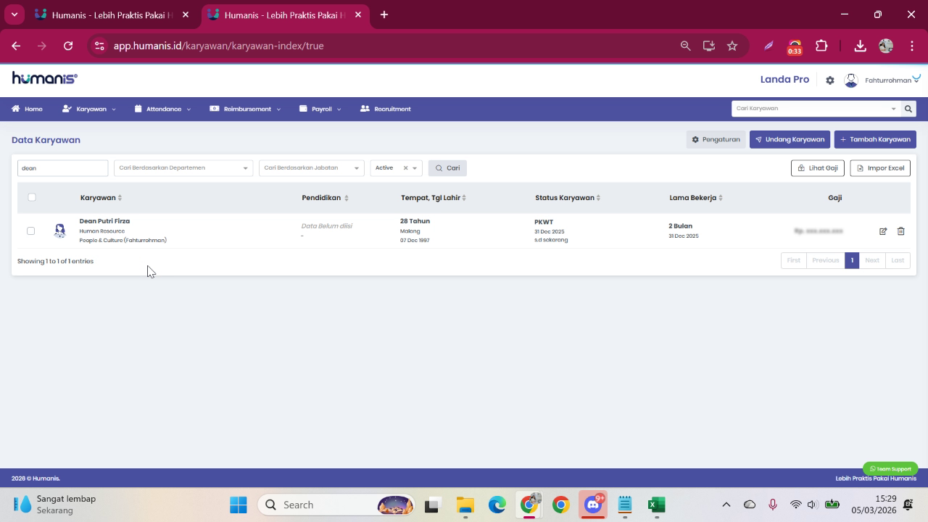Click the Humanis logo
The width and height of the screenshot is (928, 522).
(44, 78)
